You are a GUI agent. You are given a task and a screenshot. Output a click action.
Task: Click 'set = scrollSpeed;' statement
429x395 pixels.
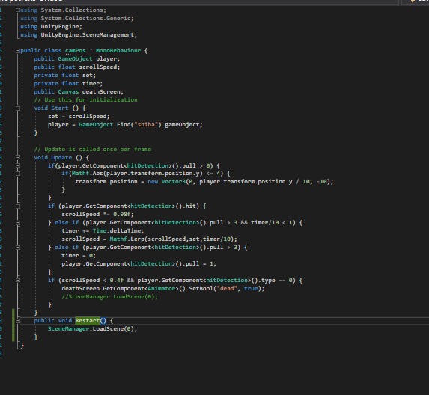[x=79, y=117]
